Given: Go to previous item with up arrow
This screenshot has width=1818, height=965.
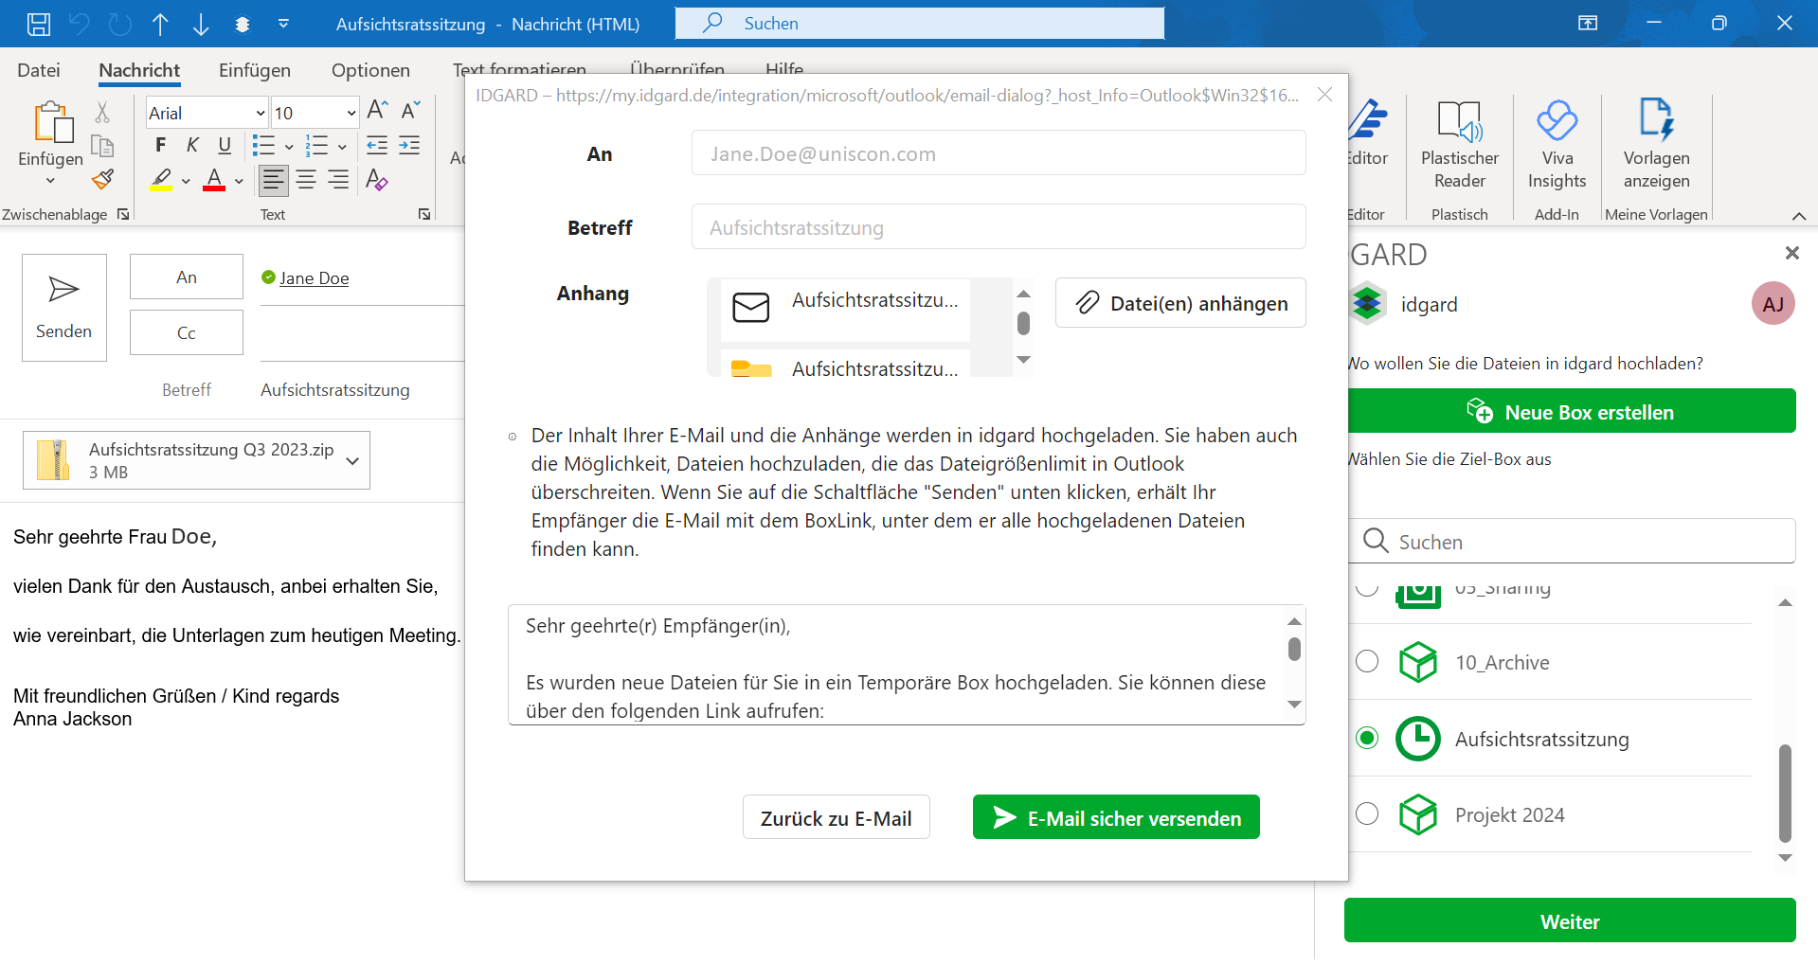Looking at the screenshot, I should point(160,24).
